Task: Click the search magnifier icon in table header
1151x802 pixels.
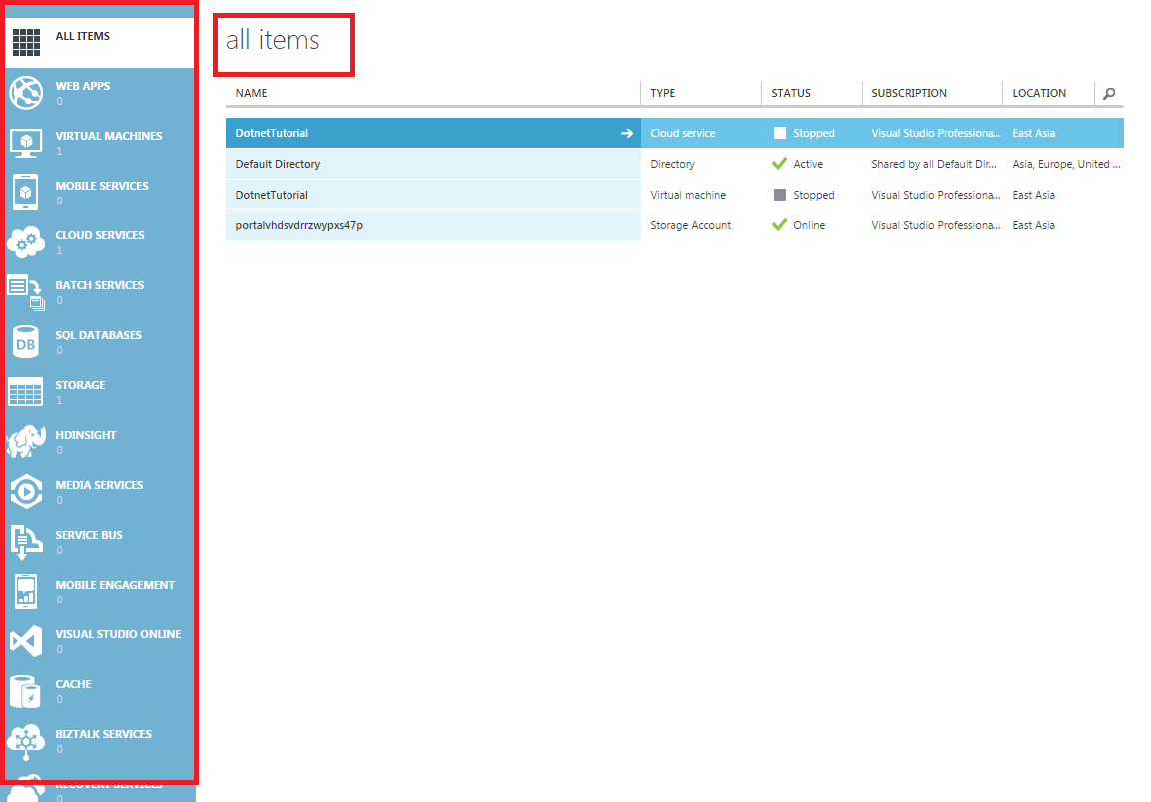Action: 1109,93
